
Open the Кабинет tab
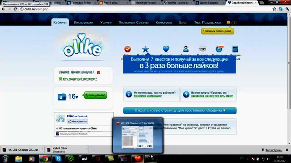tap(60, 22)
